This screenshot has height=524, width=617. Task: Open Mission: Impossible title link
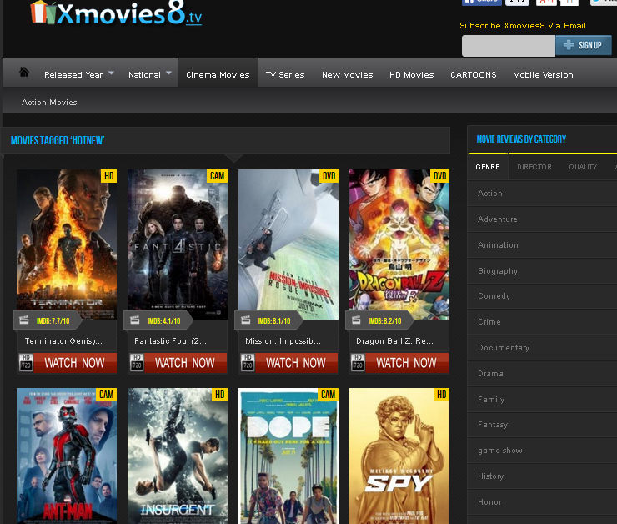(x=283, y=341)
